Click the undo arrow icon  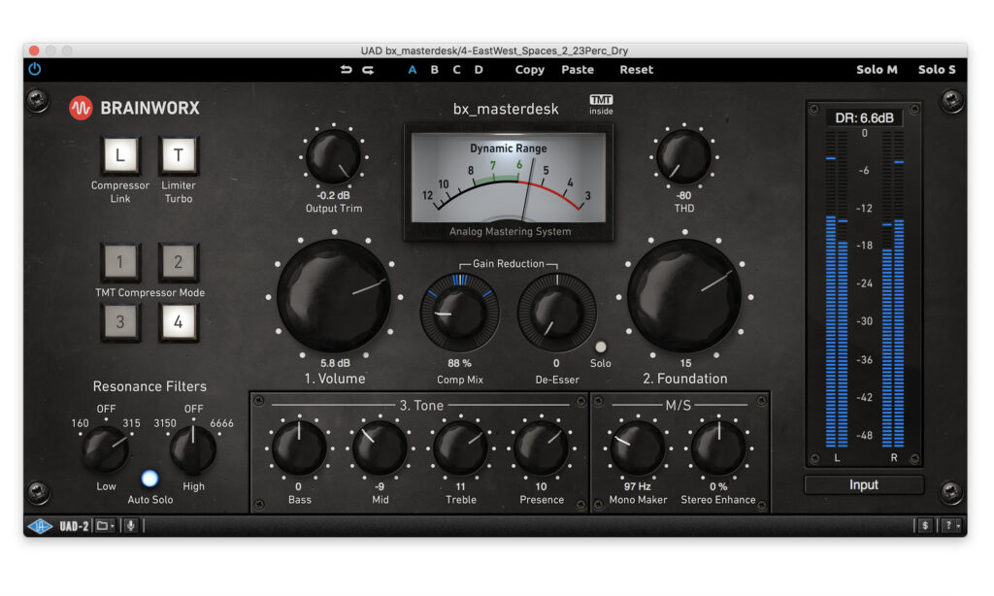[346, 70]
